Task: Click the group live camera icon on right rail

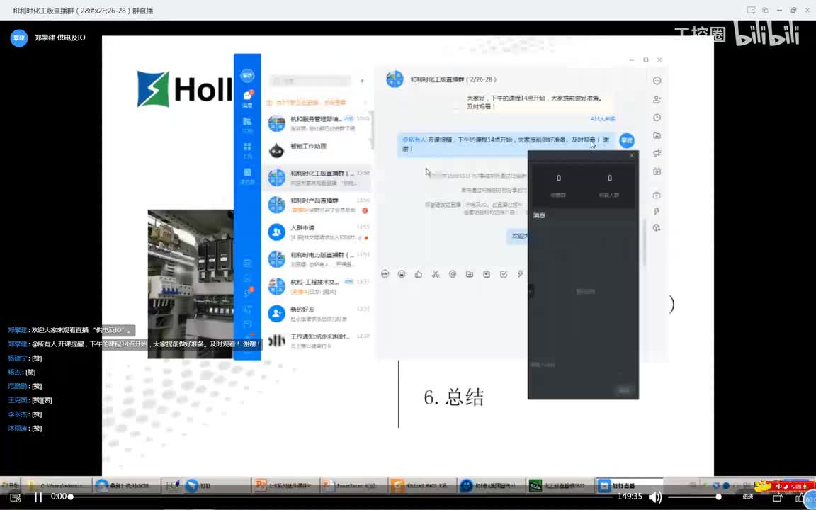Action: (x=657, y=171)
